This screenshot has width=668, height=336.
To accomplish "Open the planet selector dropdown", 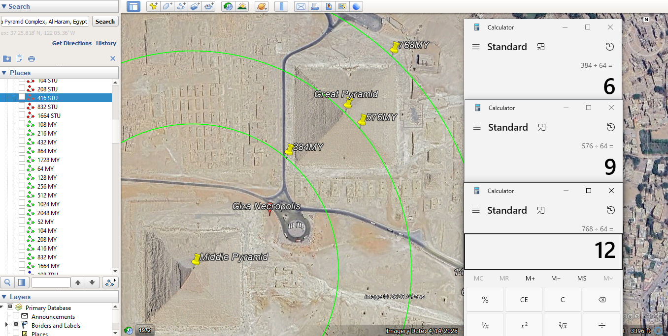I will [262, 6].
